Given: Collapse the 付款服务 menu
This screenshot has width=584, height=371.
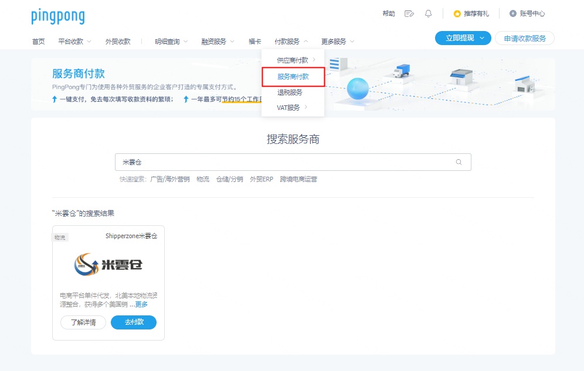Looking at the screenshot, I should 291,42.
